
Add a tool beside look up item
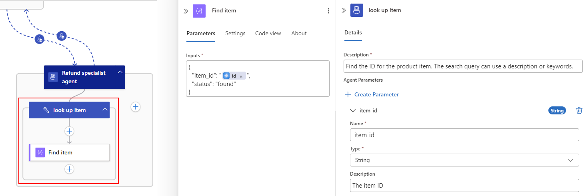click(x=136, y=107)
